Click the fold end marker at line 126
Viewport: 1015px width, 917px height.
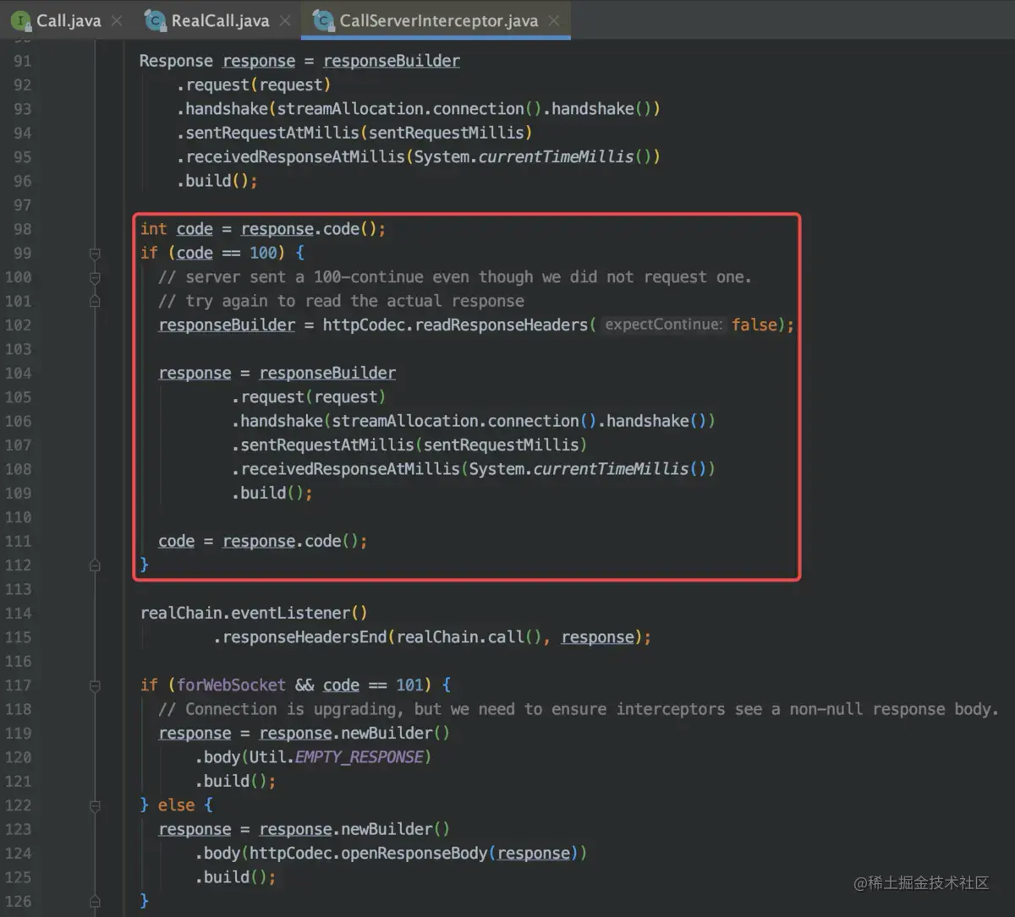pos(95,902)
